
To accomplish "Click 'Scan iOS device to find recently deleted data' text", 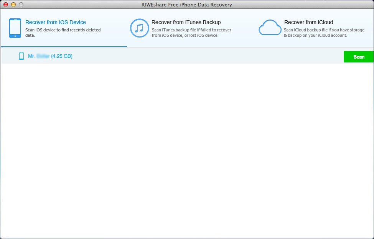I will pos(63,33).
